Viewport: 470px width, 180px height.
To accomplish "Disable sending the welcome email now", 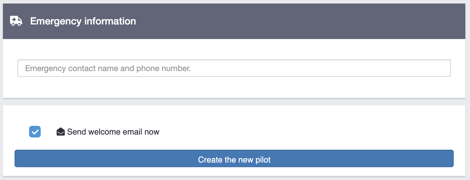I will click(x=35, y=132).
